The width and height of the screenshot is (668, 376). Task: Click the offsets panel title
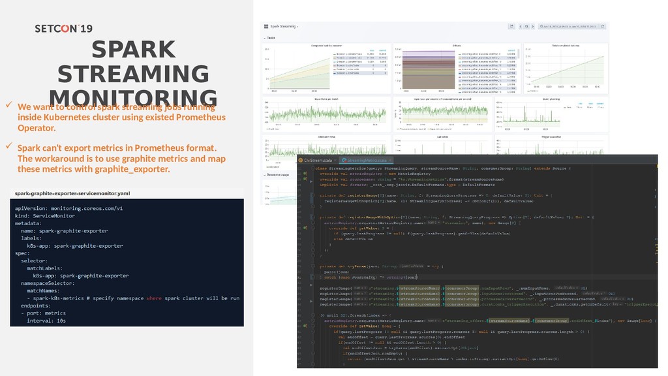457,46
